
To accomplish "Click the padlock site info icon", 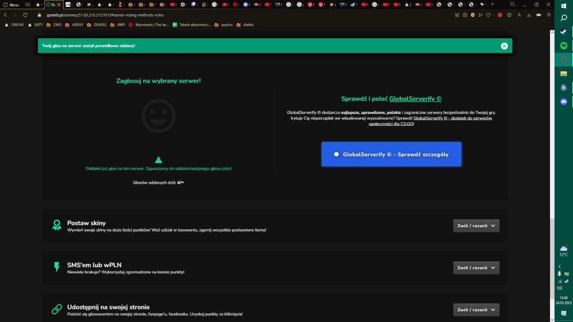I will (x=40, y=15).
